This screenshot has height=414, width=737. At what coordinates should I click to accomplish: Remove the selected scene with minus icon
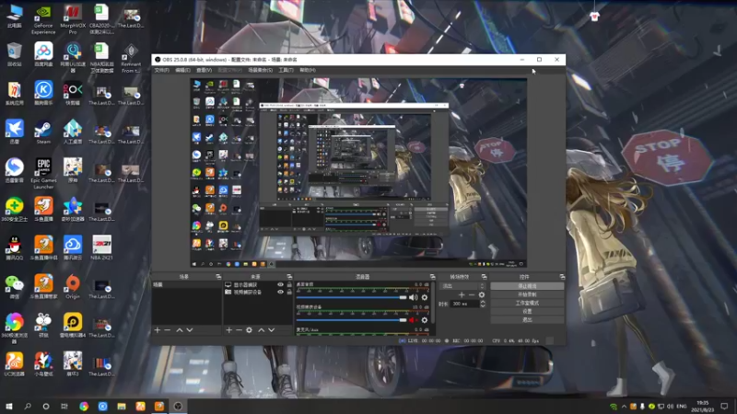tap(168, 330)
